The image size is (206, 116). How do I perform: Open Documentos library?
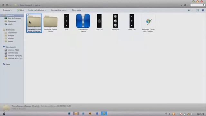tap(11, 33)
